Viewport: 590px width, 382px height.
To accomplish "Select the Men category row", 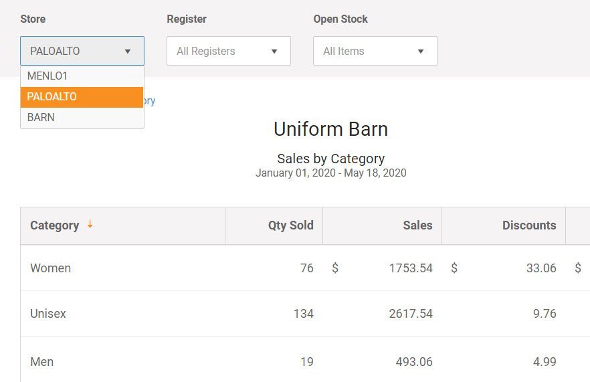I will tap(305, 359).
